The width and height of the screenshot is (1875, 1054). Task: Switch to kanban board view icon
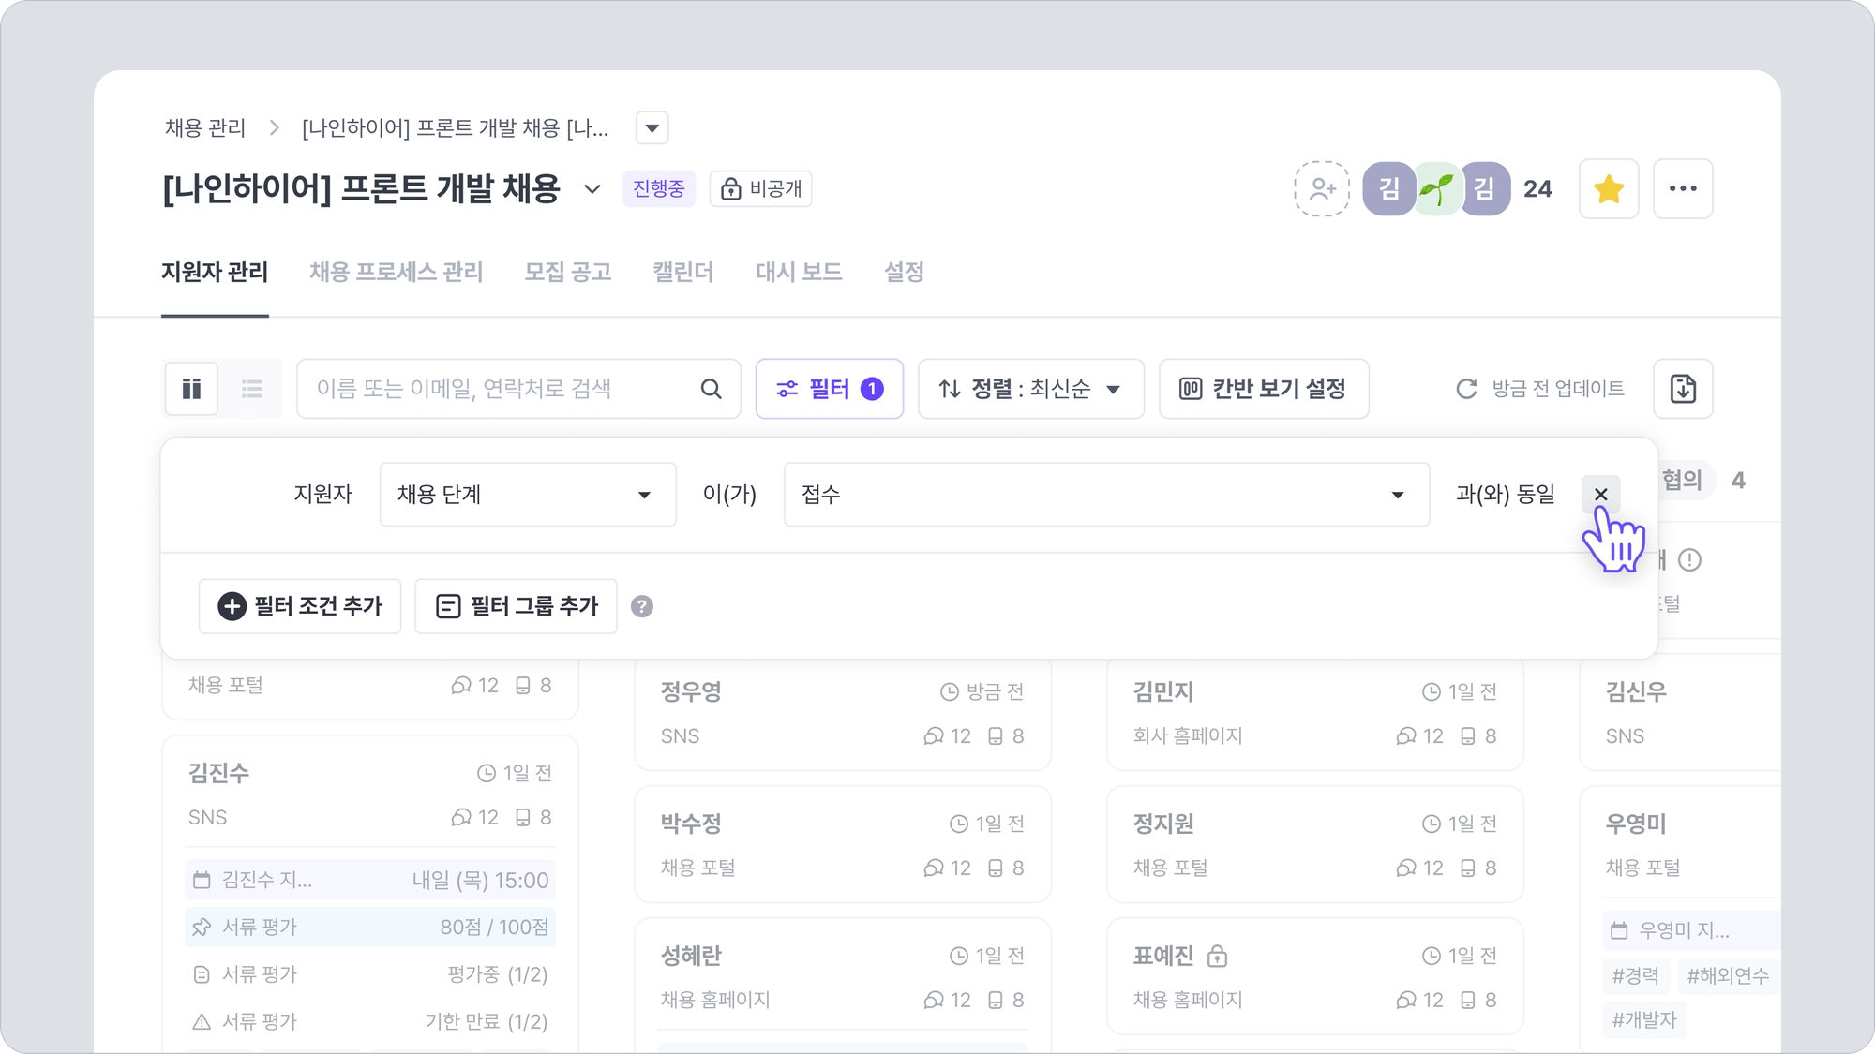(192, 389)
